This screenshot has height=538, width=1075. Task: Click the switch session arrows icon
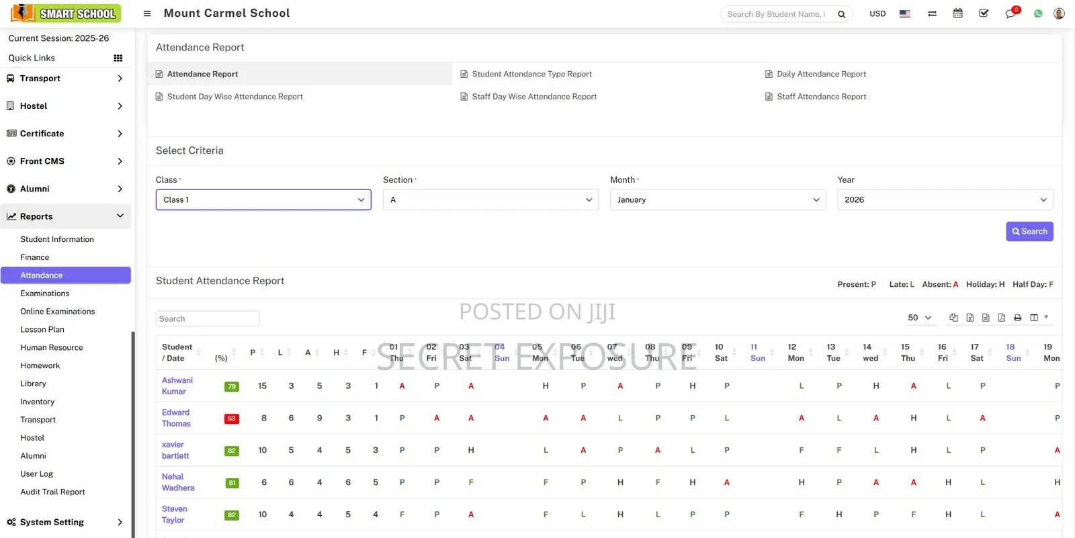click(932, 13)
